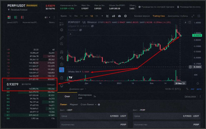This screenshot has width=206, height=129.
Task: Open the Perpetual Protocol link
Action: (19, 9)
